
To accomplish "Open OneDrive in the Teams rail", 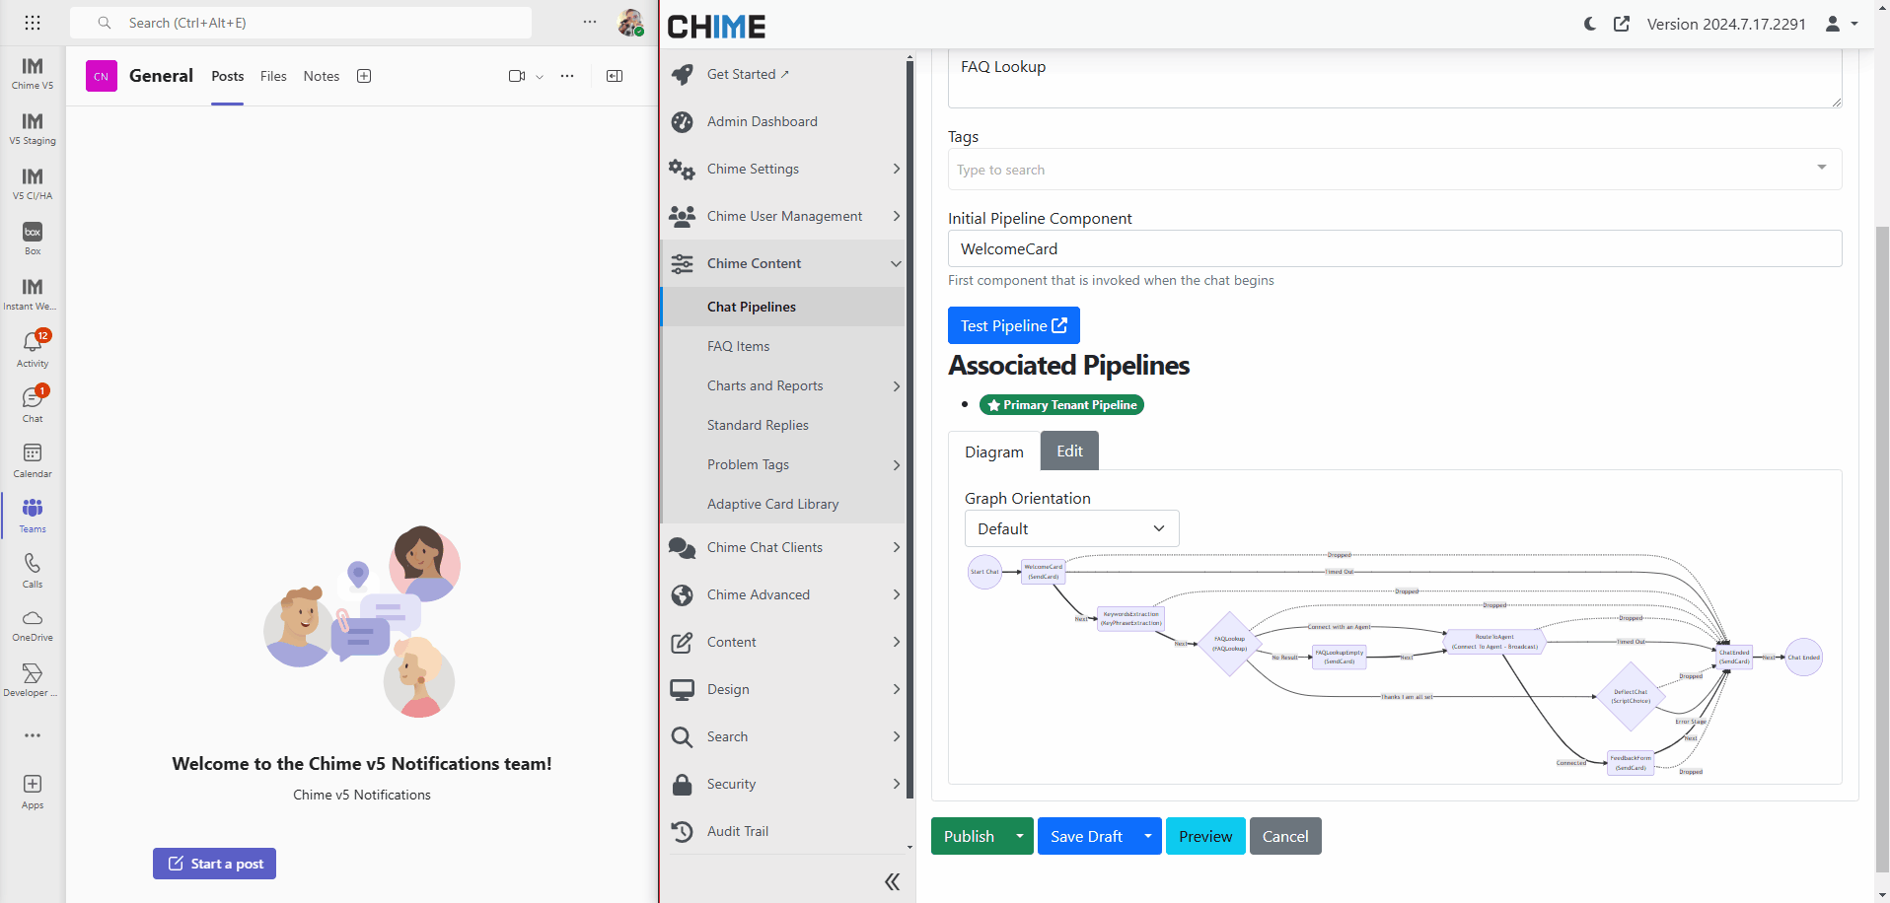I will [33, 625].
